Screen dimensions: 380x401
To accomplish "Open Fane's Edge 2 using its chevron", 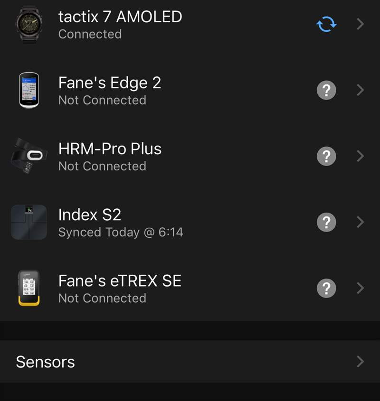I will coord(361,90).
